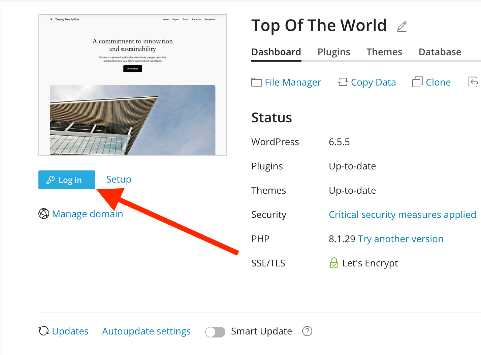
Task: Click the Clone duplicate icon
Action: [417, 82]
